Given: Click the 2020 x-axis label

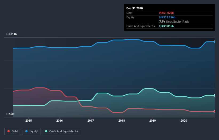Looking at the screenshot, I should pyautogui.click(x=184, y=121).
